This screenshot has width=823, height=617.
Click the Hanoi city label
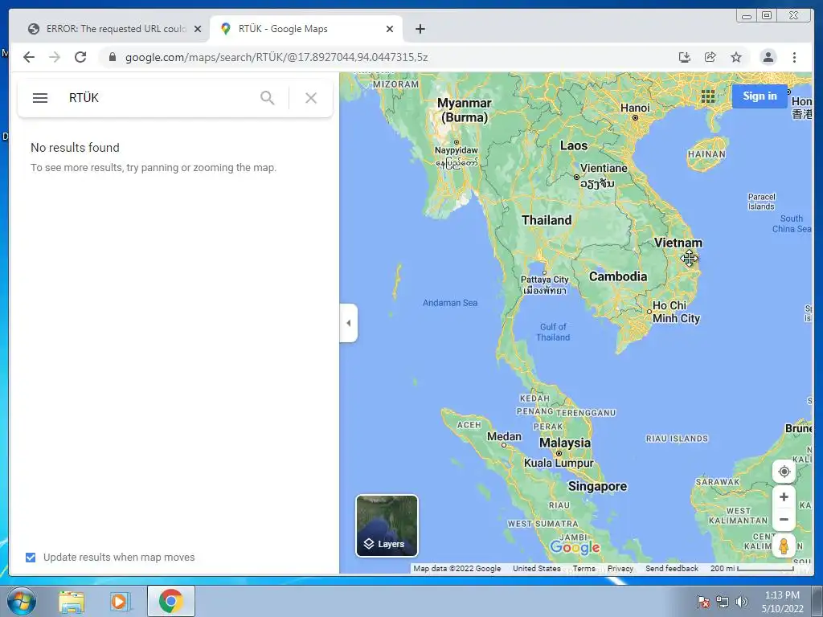635,108
